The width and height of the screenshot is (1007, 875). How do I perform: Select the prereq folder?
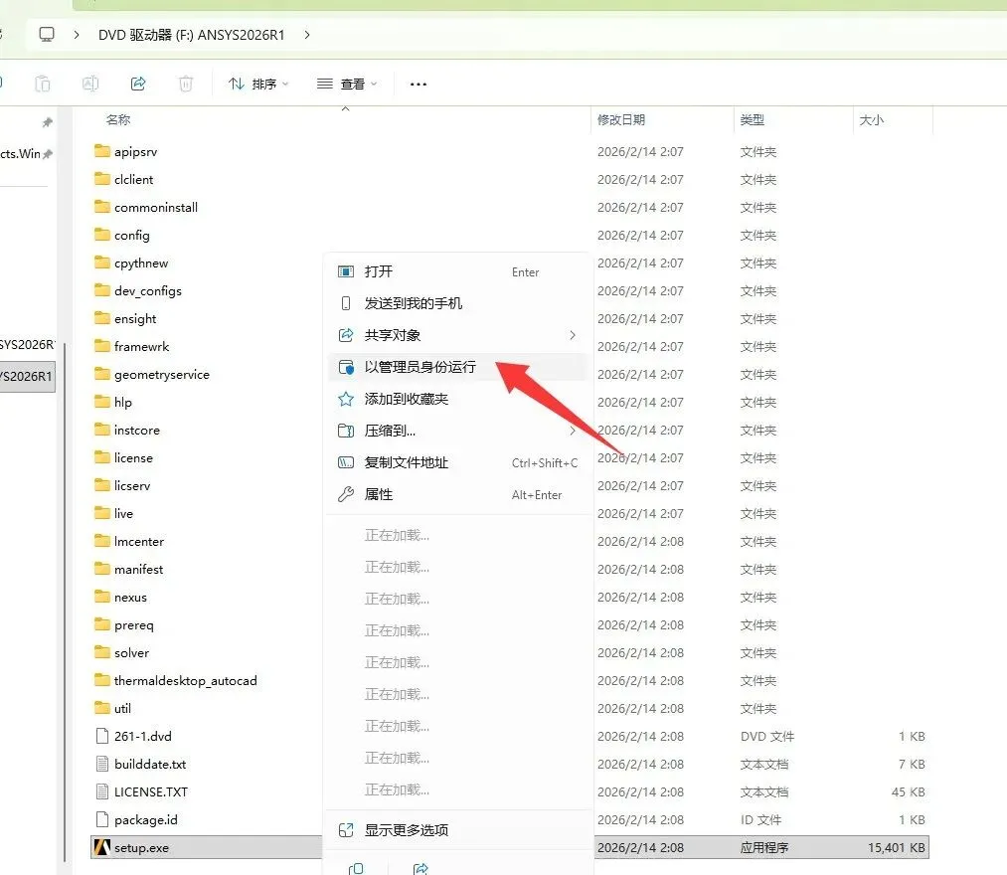(x=124, y=624)
